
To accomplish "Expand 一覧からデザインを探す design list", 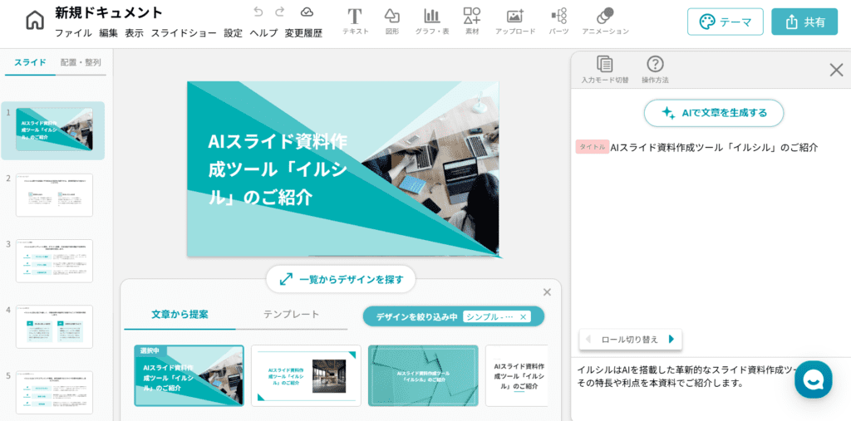I will click(x=341, y=279).
